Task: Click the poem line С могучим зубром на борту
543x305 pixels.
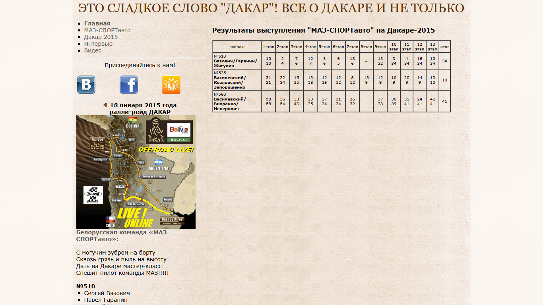Action: (x=116, y=253)
